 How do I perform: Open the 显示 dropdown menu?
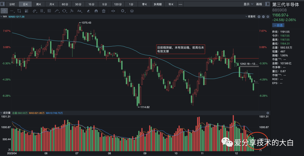coord(248,4)
